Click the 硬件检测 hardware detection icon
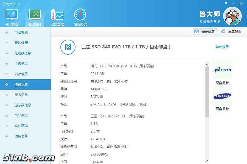Screen dimensions: 247x164 click(x=35, y=17)
